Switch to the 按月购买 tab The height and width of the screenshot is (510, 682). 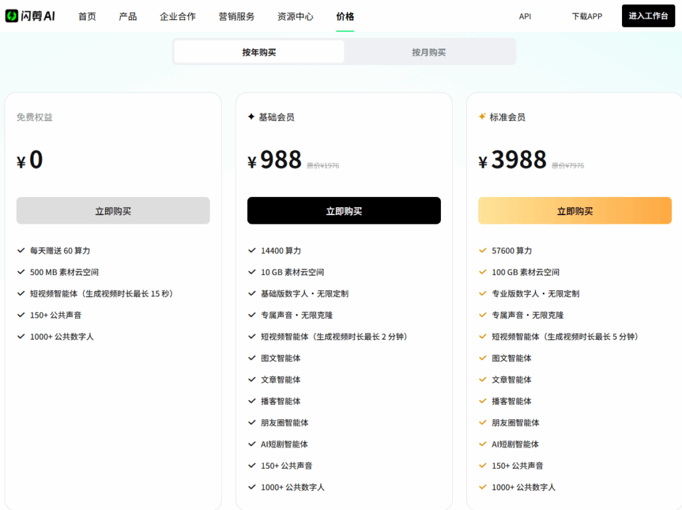click(429, 52)
